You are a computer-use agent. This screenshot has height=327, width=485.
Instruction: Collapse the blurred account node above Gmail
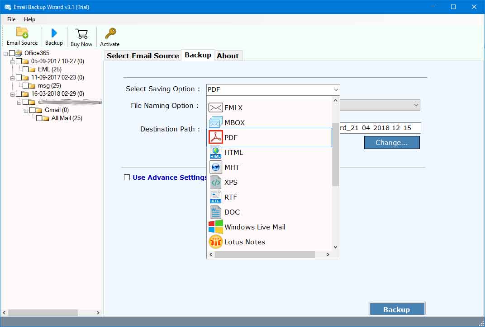[19, 103]
